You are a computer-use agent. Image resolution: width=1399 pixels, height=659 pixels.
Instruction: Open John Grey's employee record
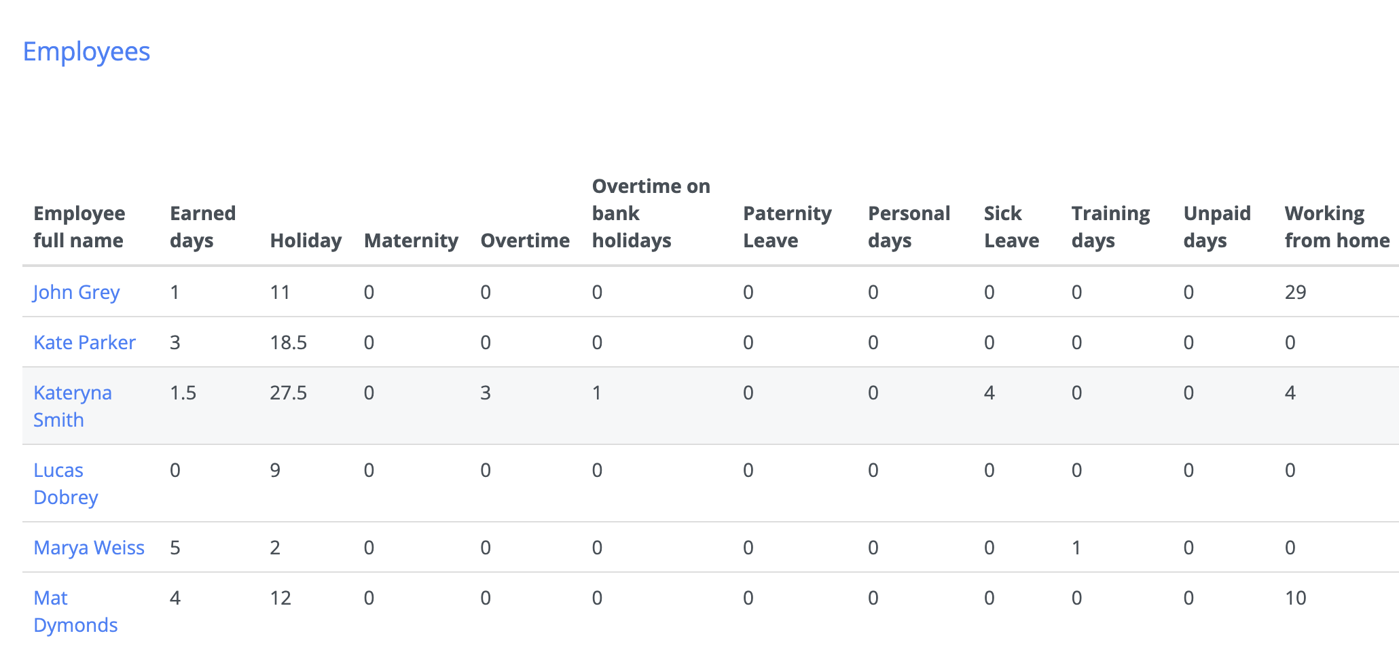coord(77,291)
